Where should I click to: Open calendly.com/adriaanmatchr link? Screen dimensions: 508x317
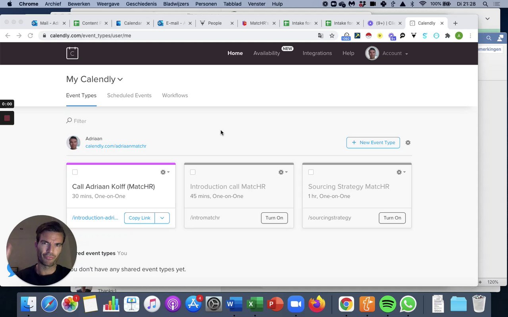(x=116, y=146)
